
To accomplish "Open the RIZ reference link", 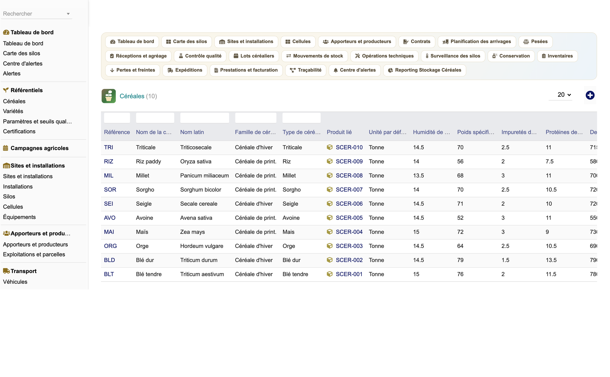I will (x=108, y=161).
